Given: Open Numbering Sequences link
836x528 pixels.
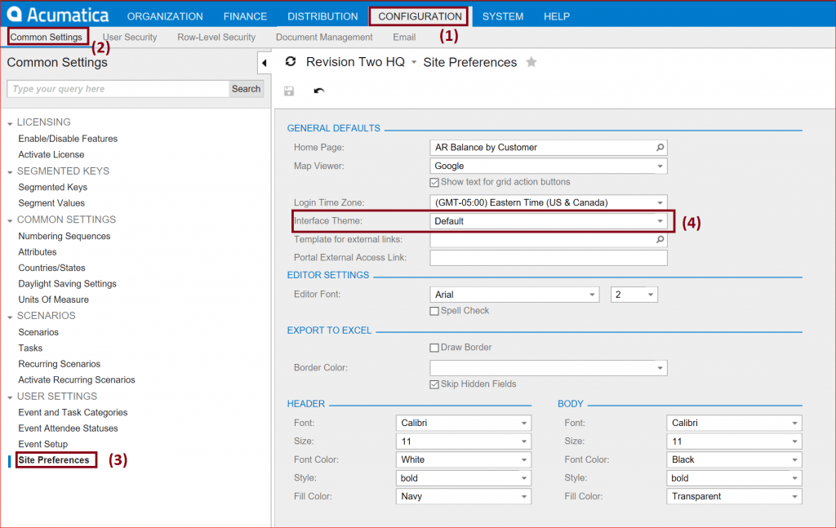Looking at the screenshot, I should tap(64, 236).
